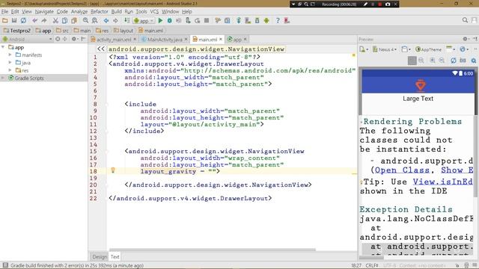Click the Preview zoom out icon
This screenshot has width=479, height=269.
pos(442,61)
